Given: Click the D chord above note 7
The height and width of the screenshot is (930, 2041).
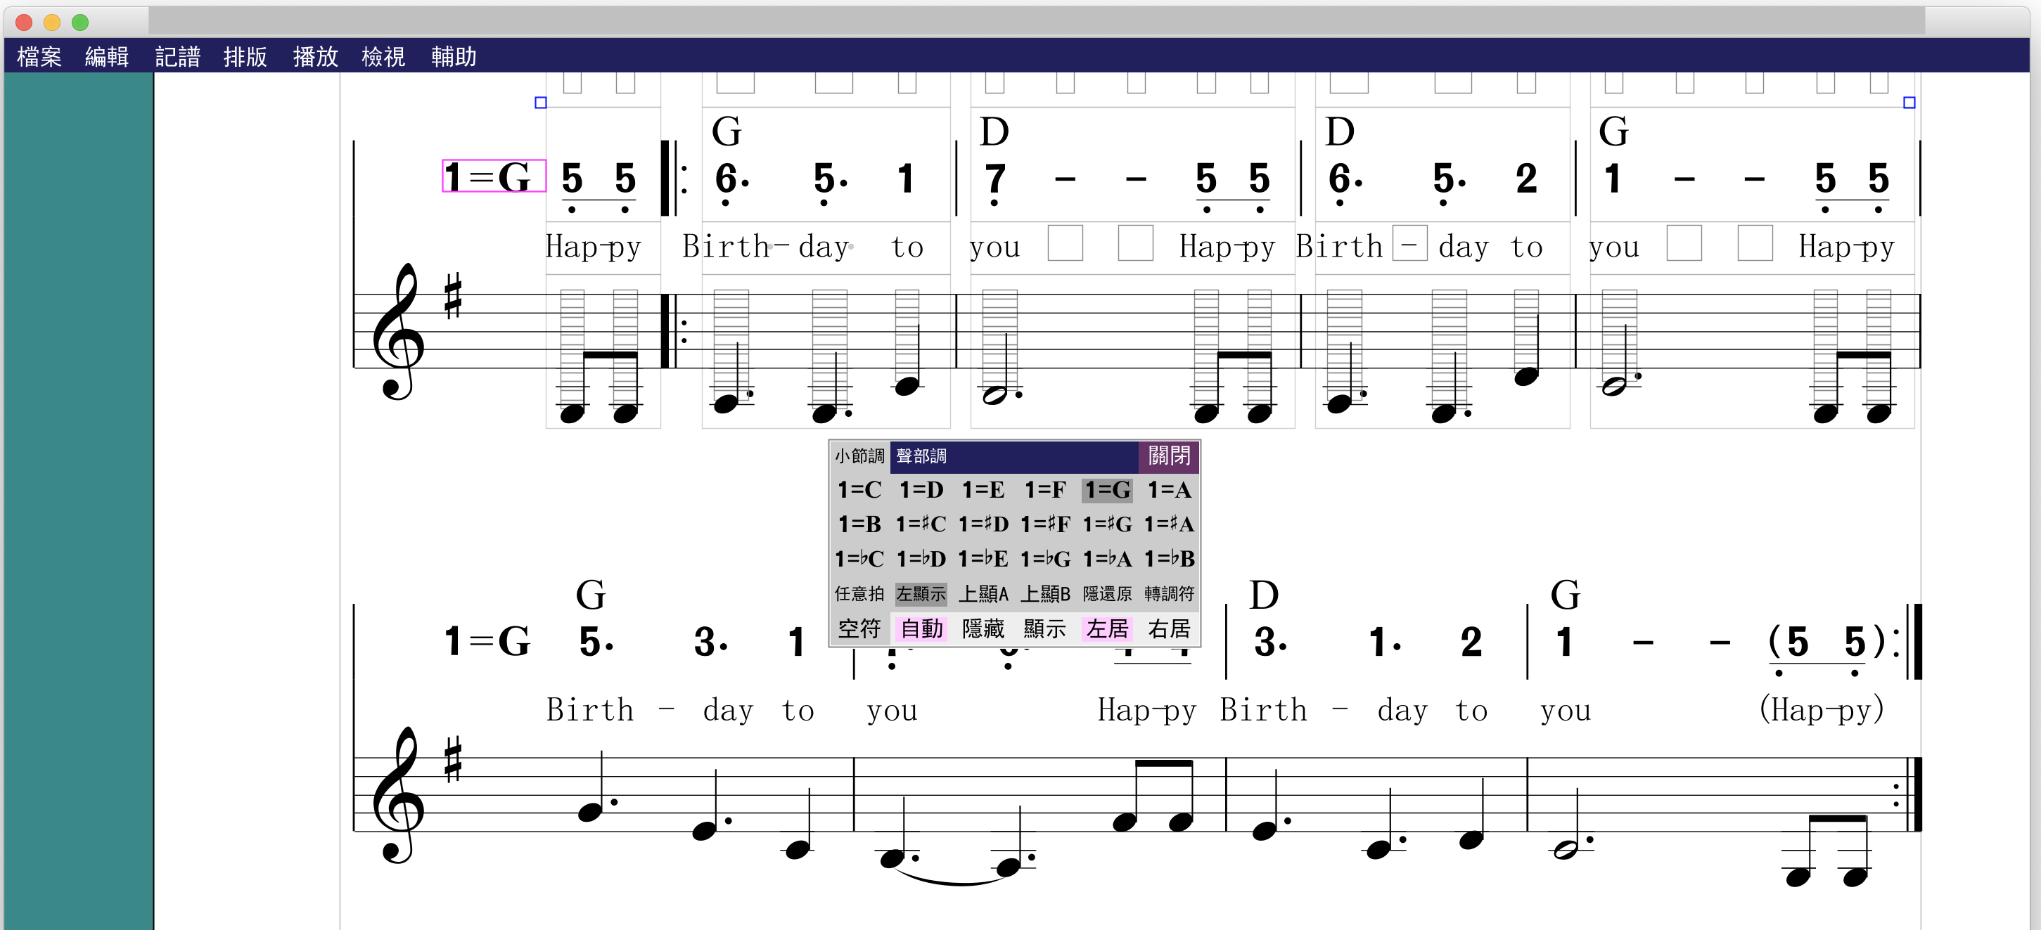Looking at the screenshot, I should [994, 131].
